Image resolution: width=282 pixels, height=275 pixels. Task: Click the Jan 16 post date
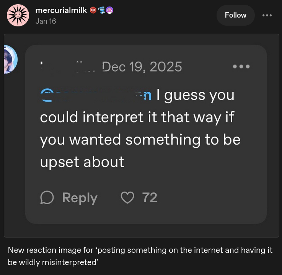point(46,21)
